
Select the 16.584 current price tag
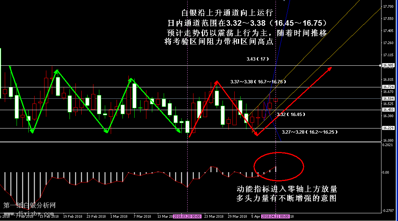(388, 98)
